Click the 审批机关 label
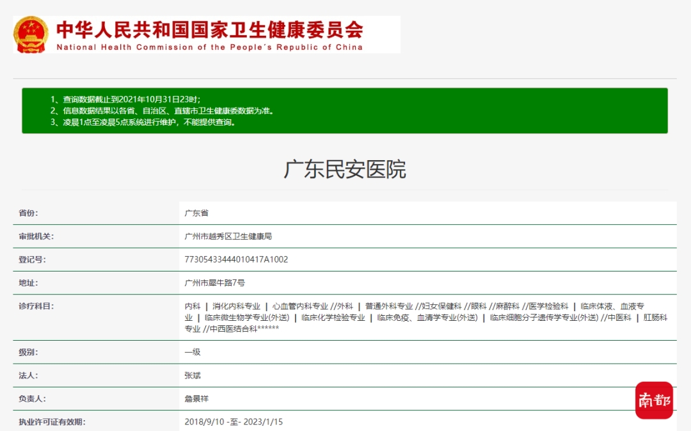This screenshot has width=691, height=431. click(x=36, y=236)
